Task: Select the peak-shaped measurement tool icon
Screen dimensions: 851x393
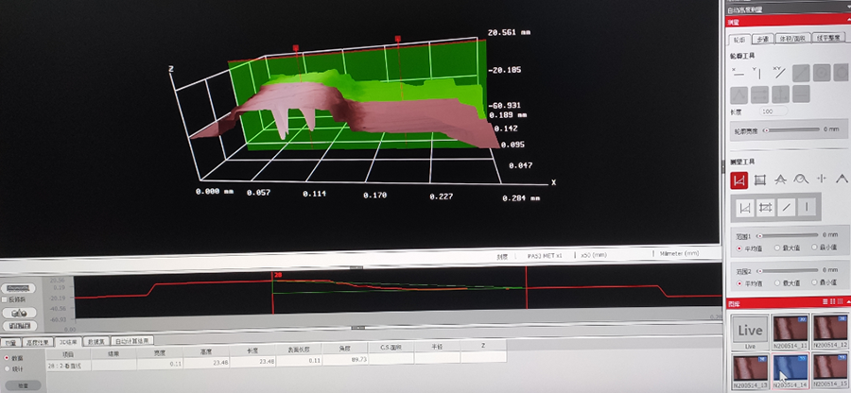Action: 842,179
